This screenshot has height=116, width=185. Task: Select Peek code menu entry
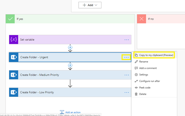tap(154, 88)
